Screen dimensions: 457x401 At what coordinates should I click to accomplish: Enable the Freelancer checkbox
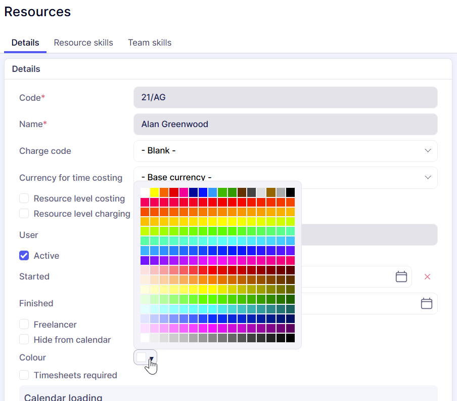[x=24, y=325]
